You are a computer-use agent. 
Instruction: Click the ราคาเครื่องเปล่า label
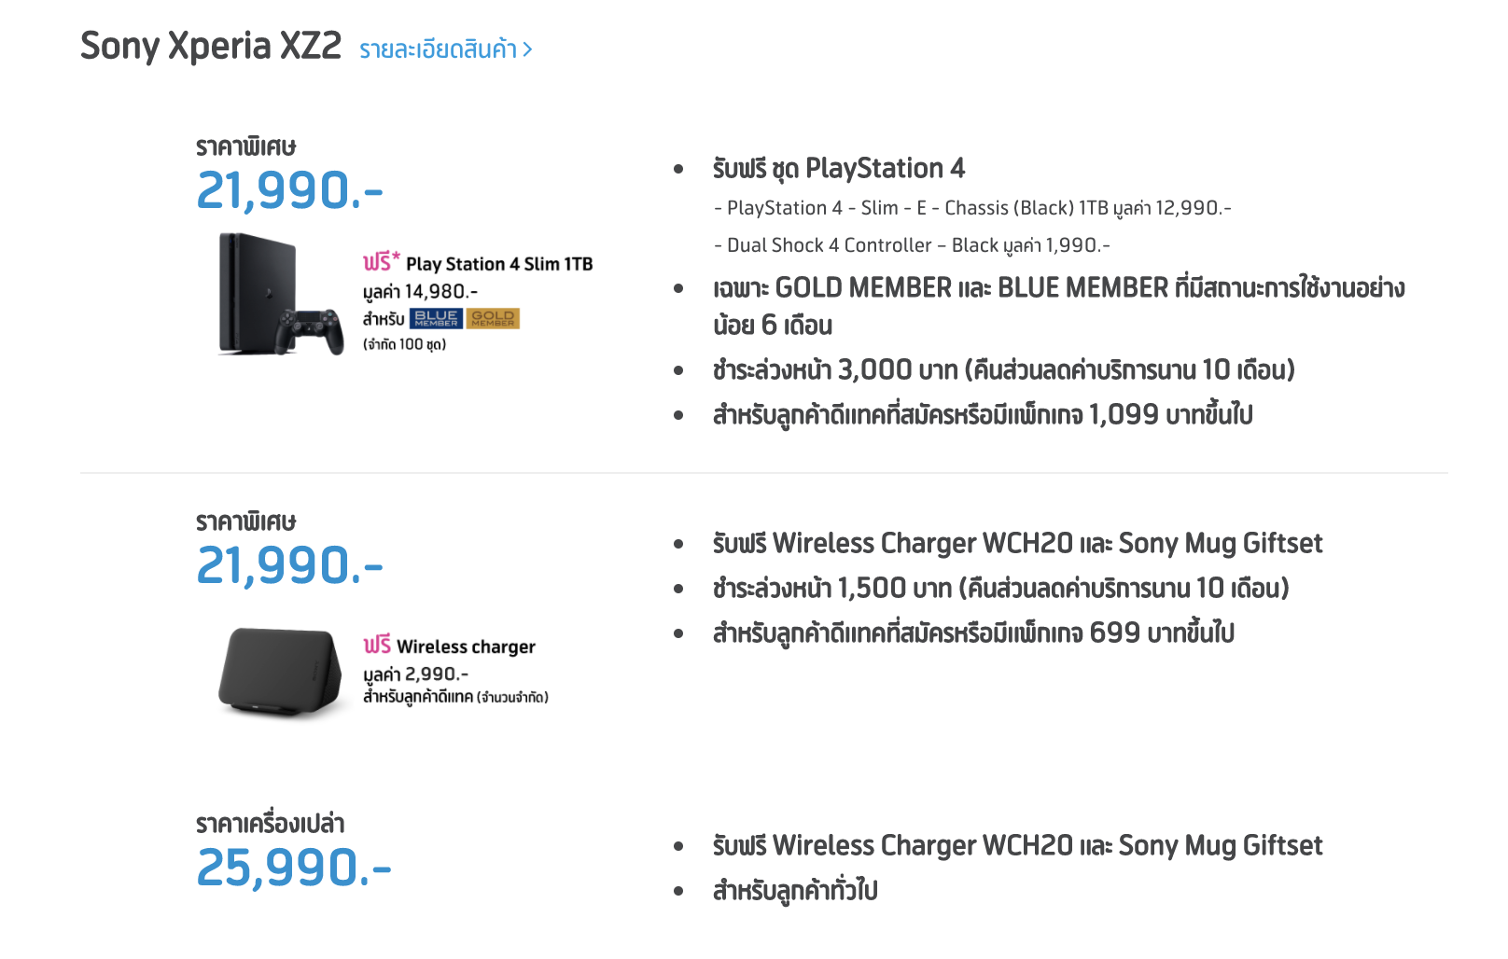(x=270, y=824)
